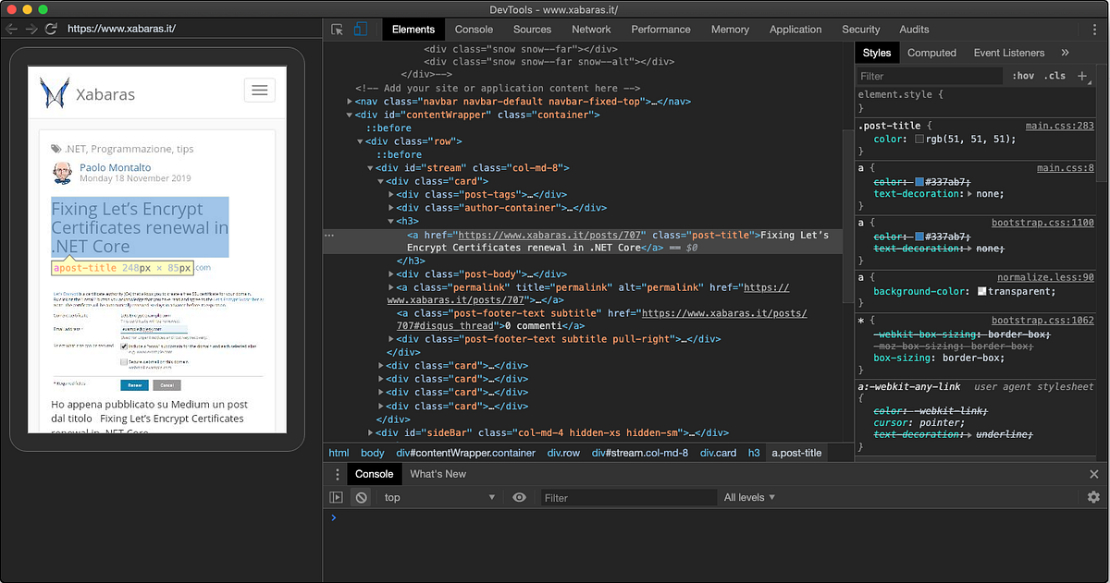The image size is (1110, 583).
Task: Go back with the browser back arrow
Action: tap(12, 29)
